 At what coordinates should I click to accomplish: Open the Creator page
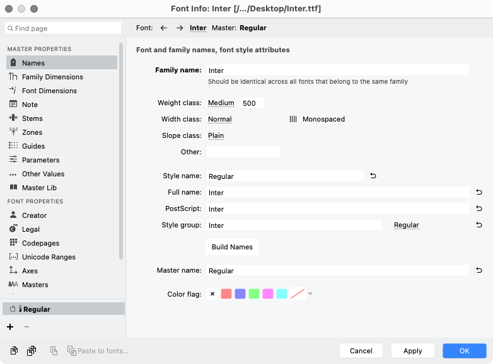[x=62, y=215]
